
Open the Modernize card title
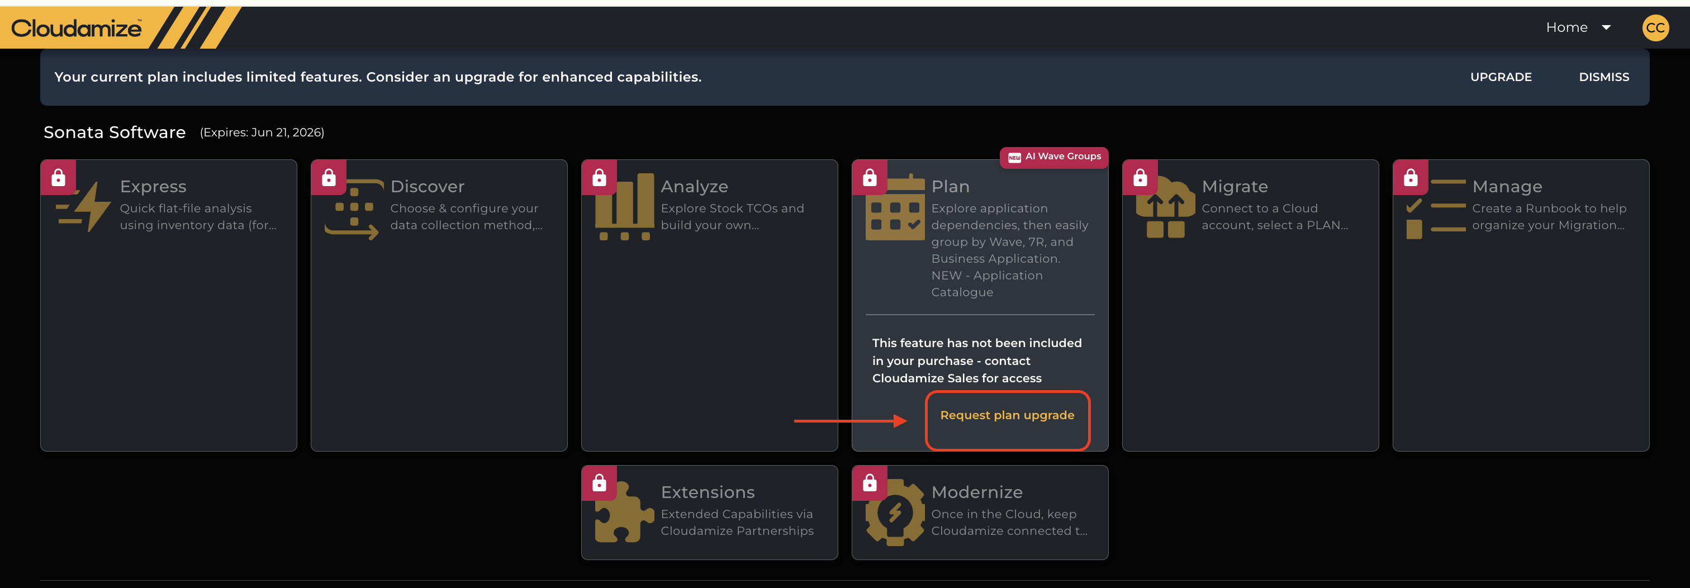click(x=977, y=492)
